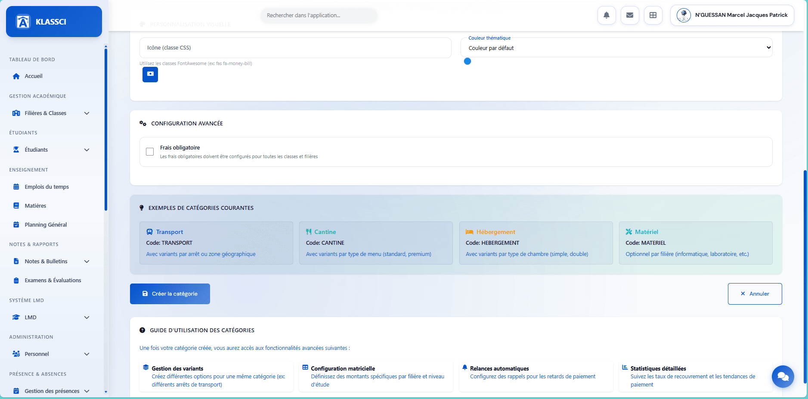Select the Transport bus icon
808x399 pixels.
point(150,231)
